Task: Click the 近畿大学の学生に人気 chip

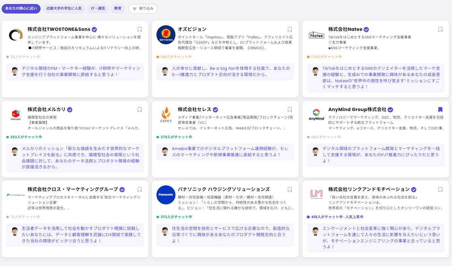Action: [63, 8]
